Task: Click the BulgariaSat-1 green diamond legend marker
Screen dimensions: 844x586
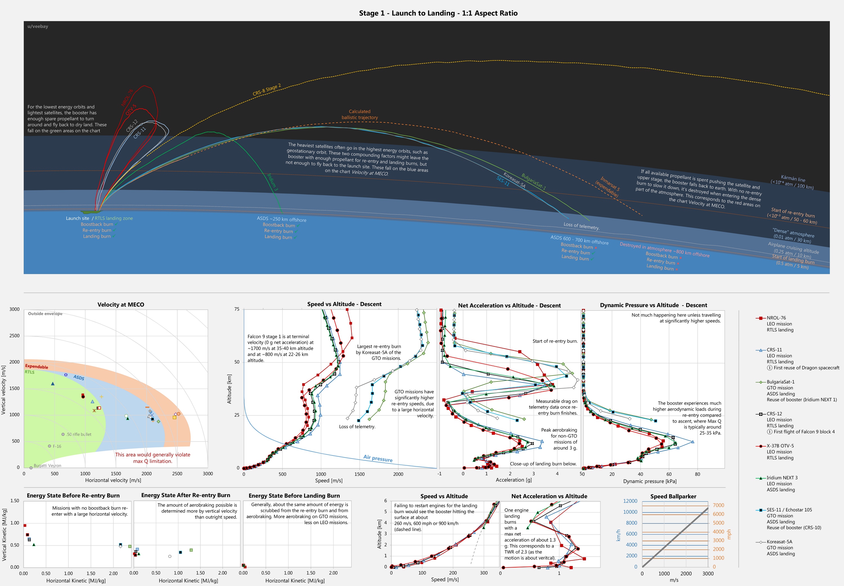Action: point(760,382)
